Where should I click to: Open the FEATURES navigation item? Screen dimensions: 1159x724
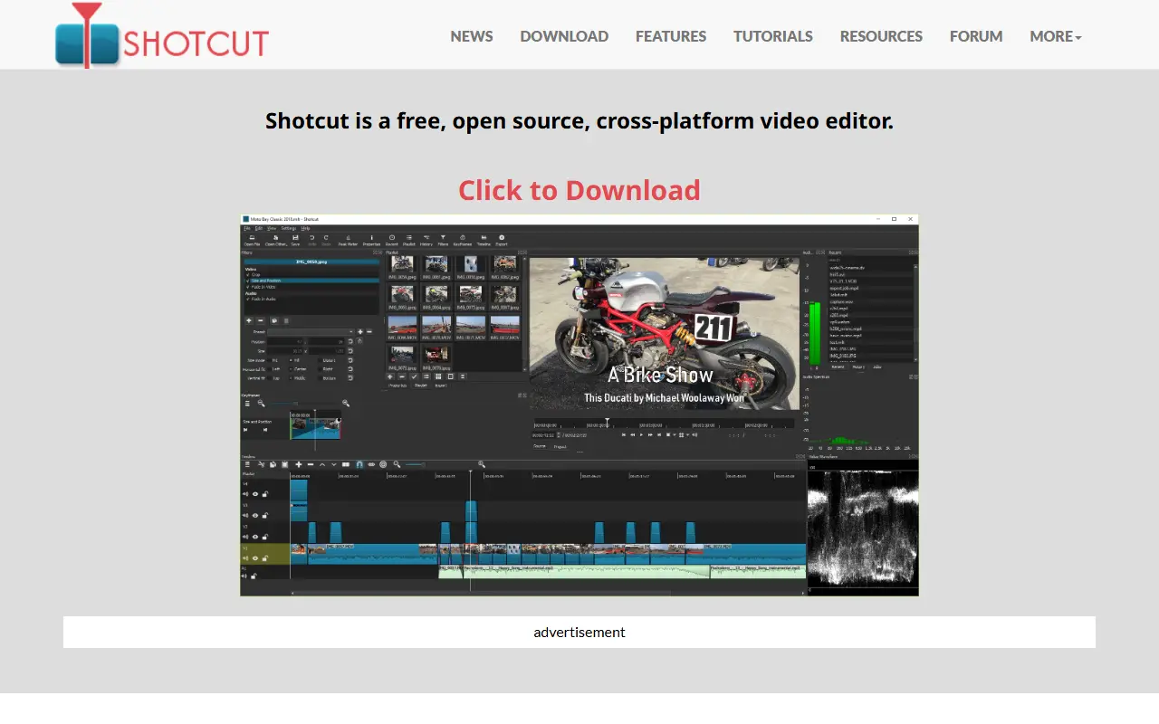coord(671,36)
